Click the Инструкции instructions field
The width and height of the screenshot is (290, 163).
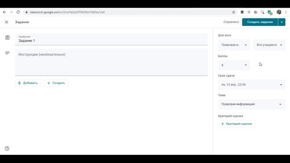pos(111,62)
